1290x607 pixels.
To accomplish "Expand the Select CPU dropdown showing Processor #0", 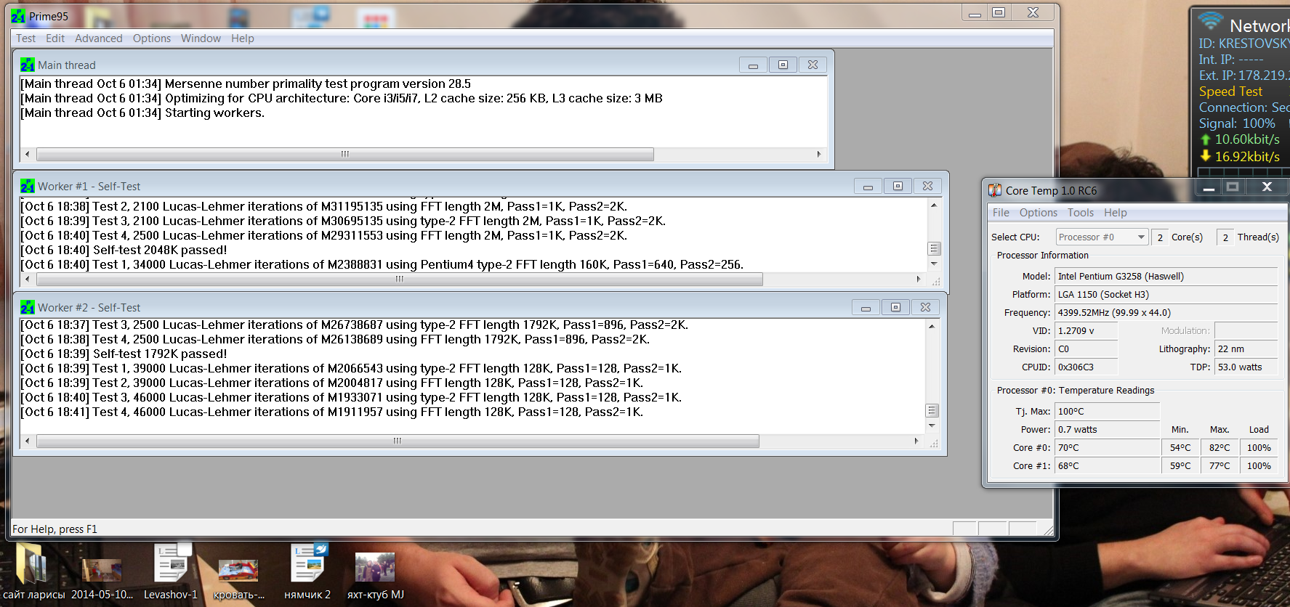I will 1102,237.
